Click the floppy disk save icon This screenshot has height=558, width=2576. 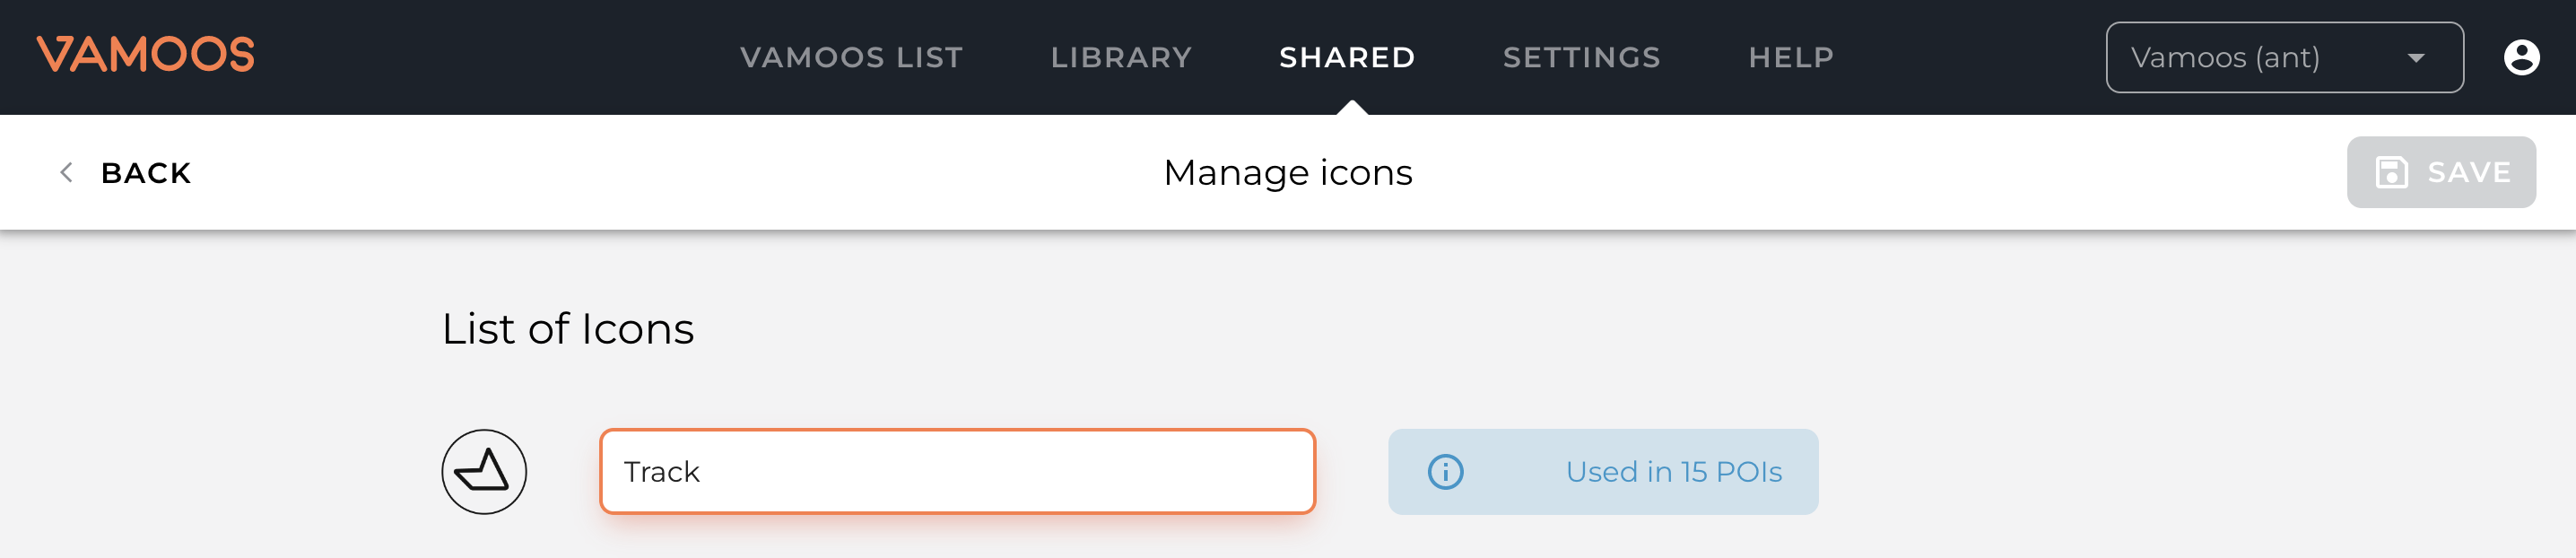(x=2391, y=172)
